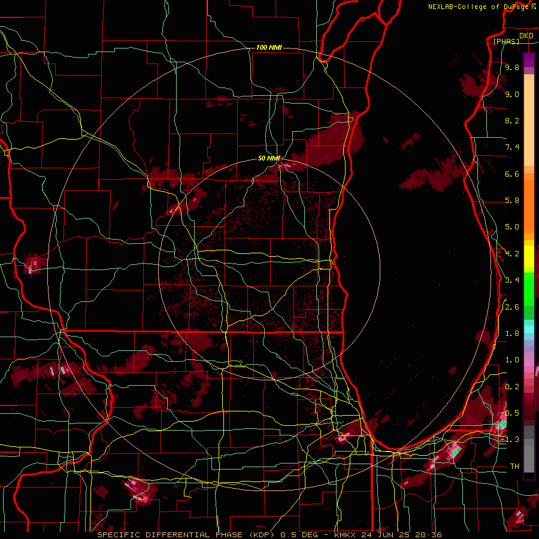Click the 3.4 scale value
Screen dimensions: 539x539
pos(512,280)
